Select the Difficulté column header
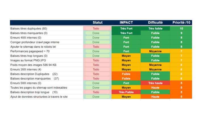The image size is (202, 121). [155, 23]
